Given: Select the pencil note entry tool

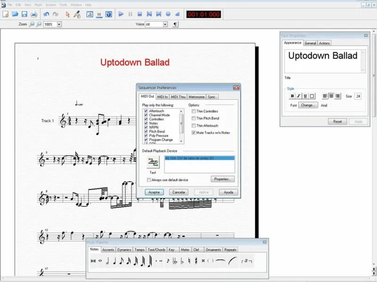Looking at the screenshot, I should [77, 14].
